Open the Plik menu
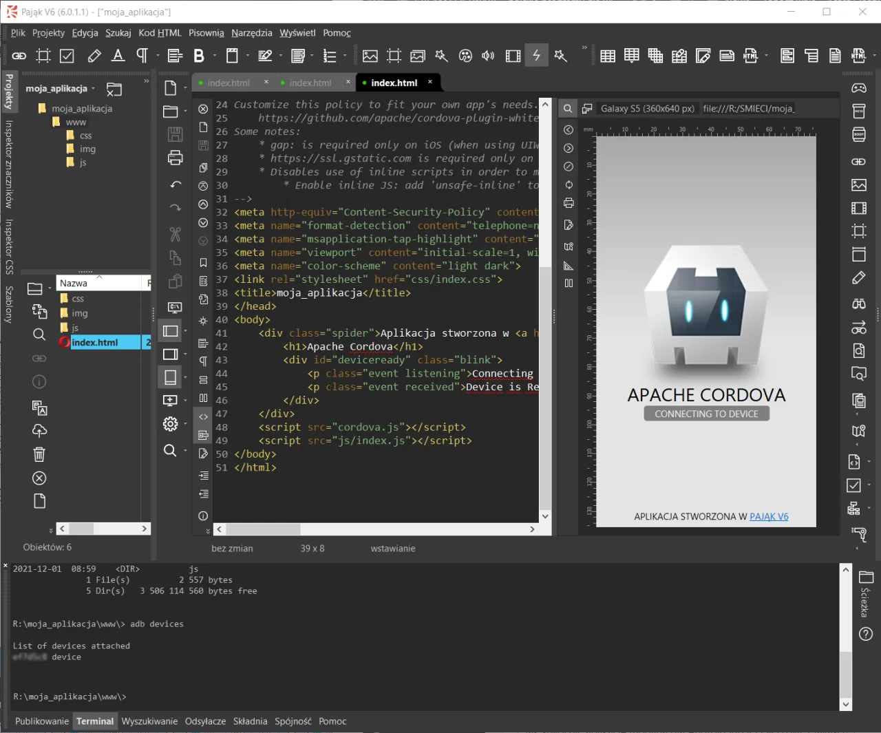 (x=18, y=33)
